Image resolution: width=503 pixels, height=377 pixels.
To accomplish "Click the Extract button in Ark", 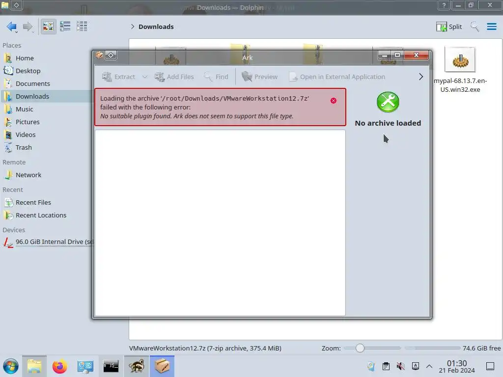I will point(119,77).
